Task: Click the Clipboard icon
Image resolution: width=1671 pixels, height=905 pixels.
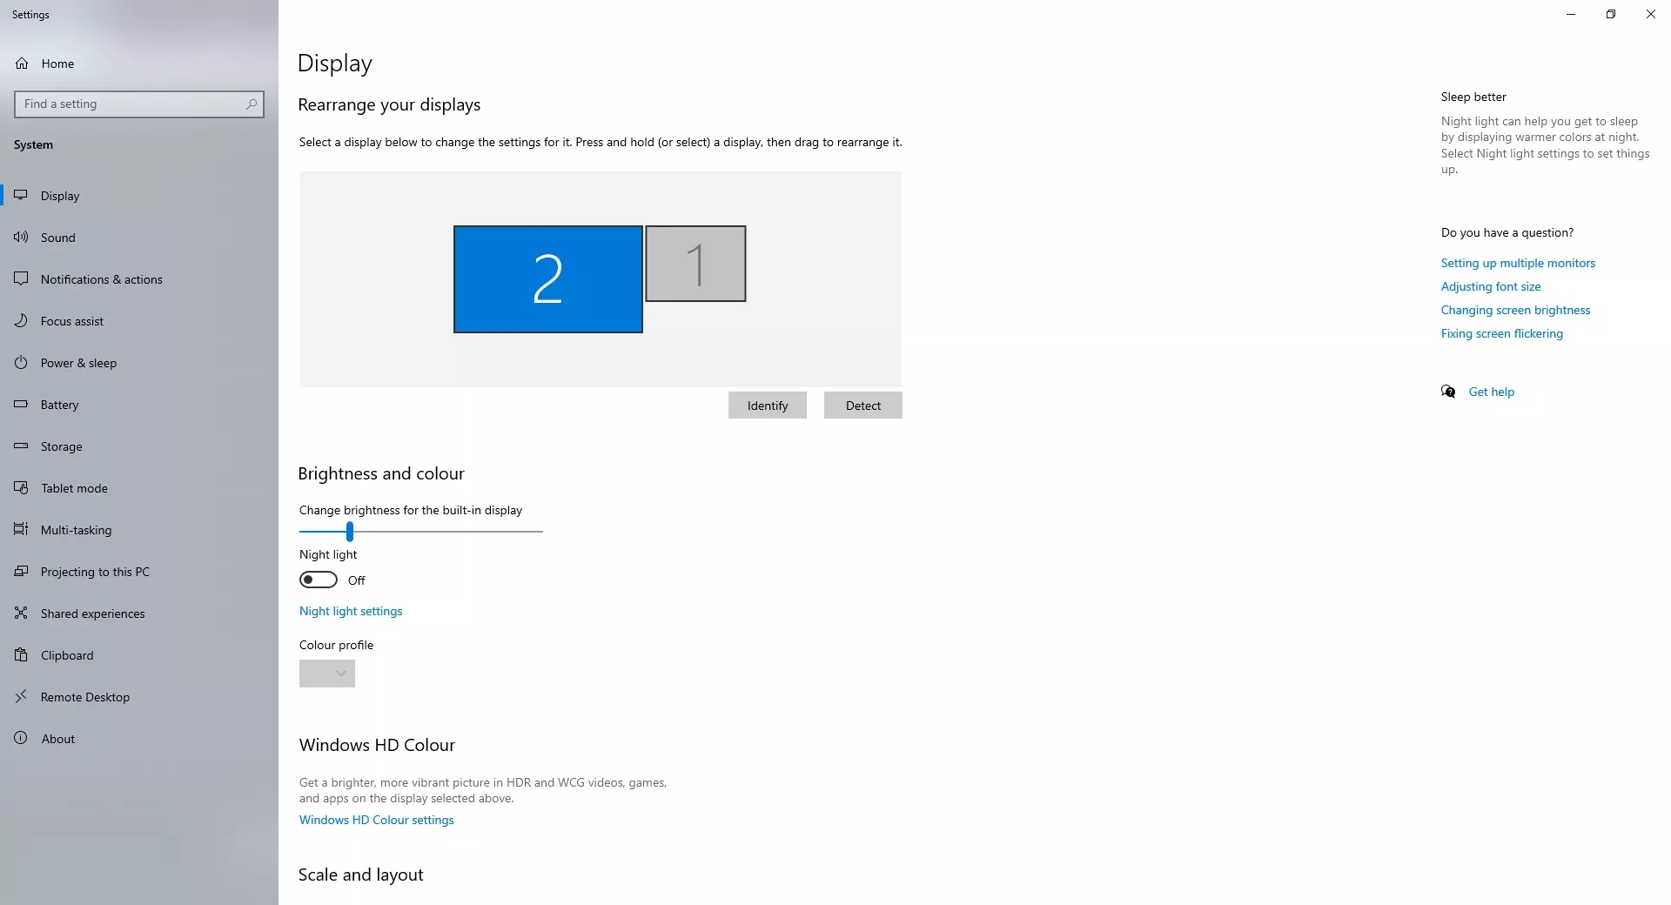Action: [x=21, y=655]
